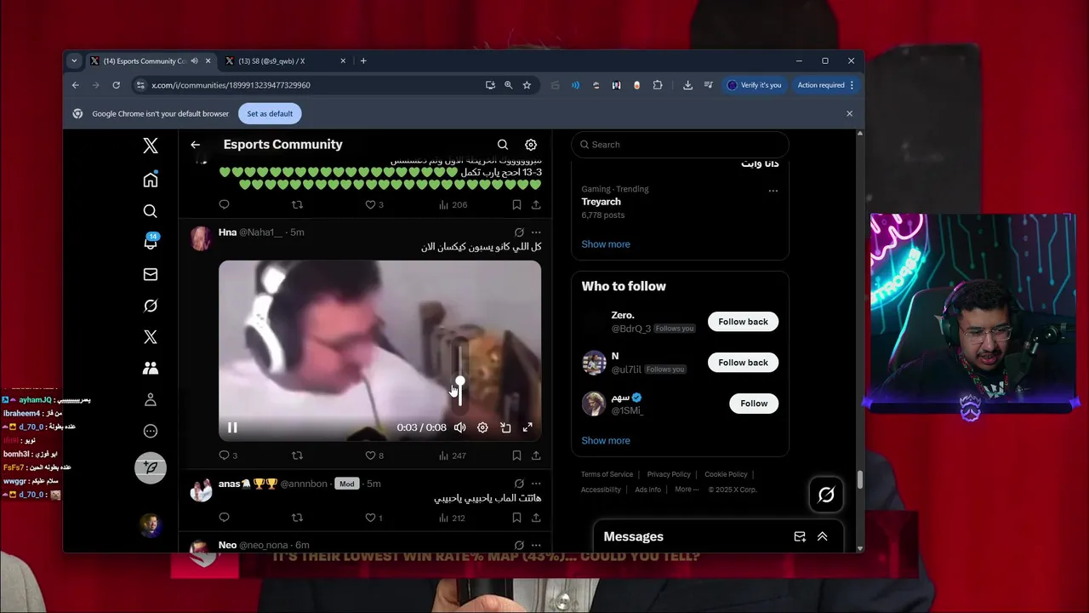Viewport: 1089px width, 613px height.
Task: Dismiss the default browser infobar
Action: coord(849,113)
